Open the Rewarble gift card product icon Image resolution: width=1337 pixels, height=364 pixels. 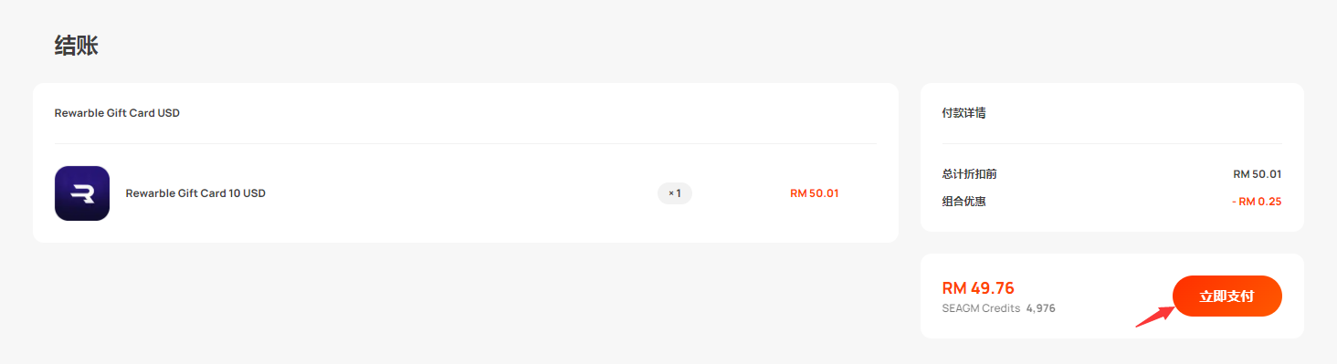coord(82,193)
